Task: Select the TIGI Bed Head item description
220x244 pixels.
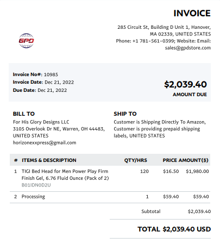Action: coord(65,174)
